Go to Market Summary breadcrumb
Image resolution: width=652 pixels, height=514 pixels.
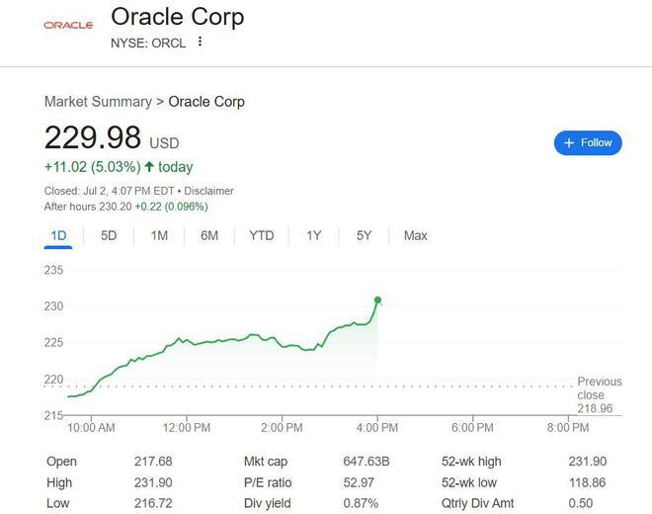[x=98, y=102]
